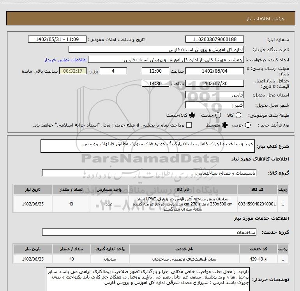Click the واحد شمارش column header

pos(109,190)
